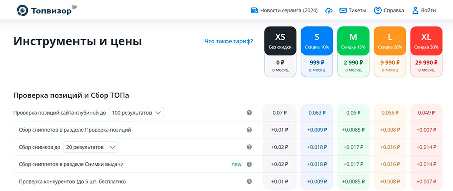Click XL price in Проверка конкурентов row
This screenshot has width=453, height=191.
pyautogui.click(x=426, y=182)
